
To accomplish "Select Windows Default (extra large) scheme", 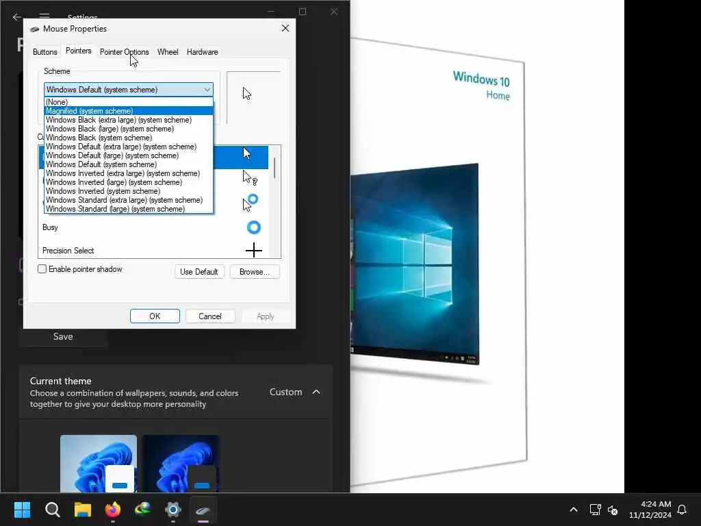I will point(129,147).
